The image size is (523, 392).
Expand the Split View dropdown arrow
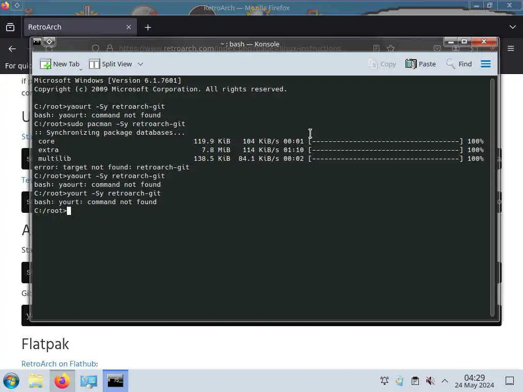140,64
